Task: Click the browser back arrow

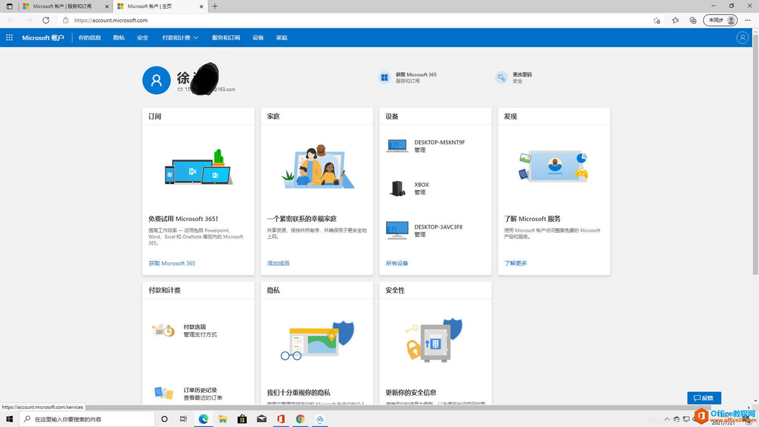Action: click(11, 20)
